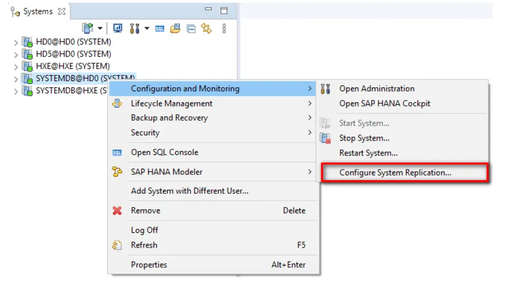Open the SAP HANA Modeler submenu
Screen dimensions: 506x285
tap(212, 172)
